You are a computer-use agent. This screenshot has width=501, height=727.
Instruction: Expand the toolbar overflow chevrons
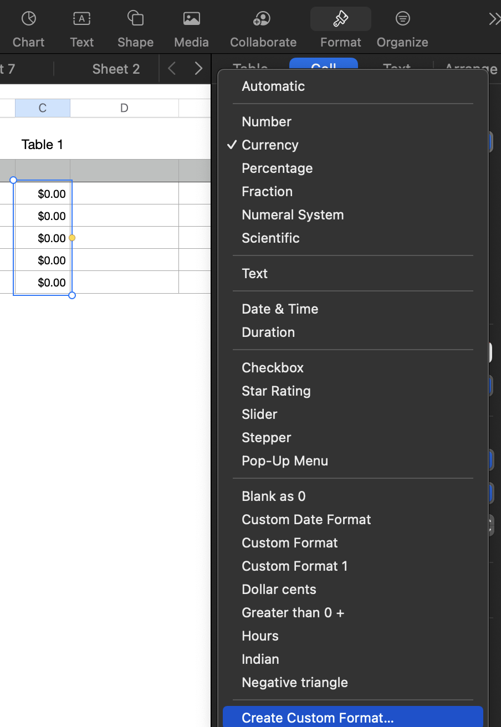point(494,19)
